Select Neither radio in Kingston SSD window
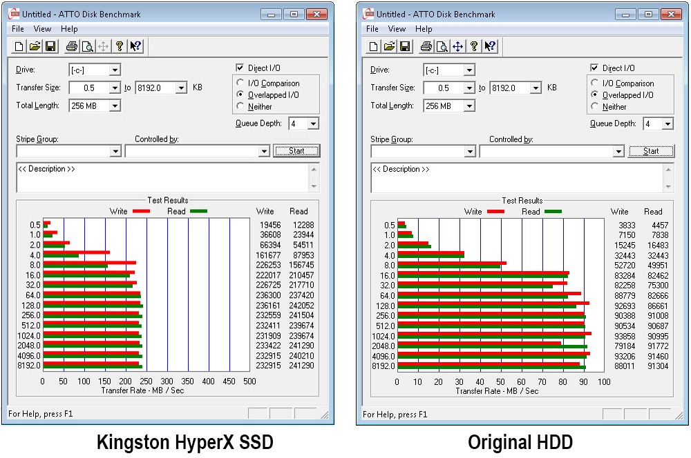This screenshot has width=691, height=458. point(240,106)
